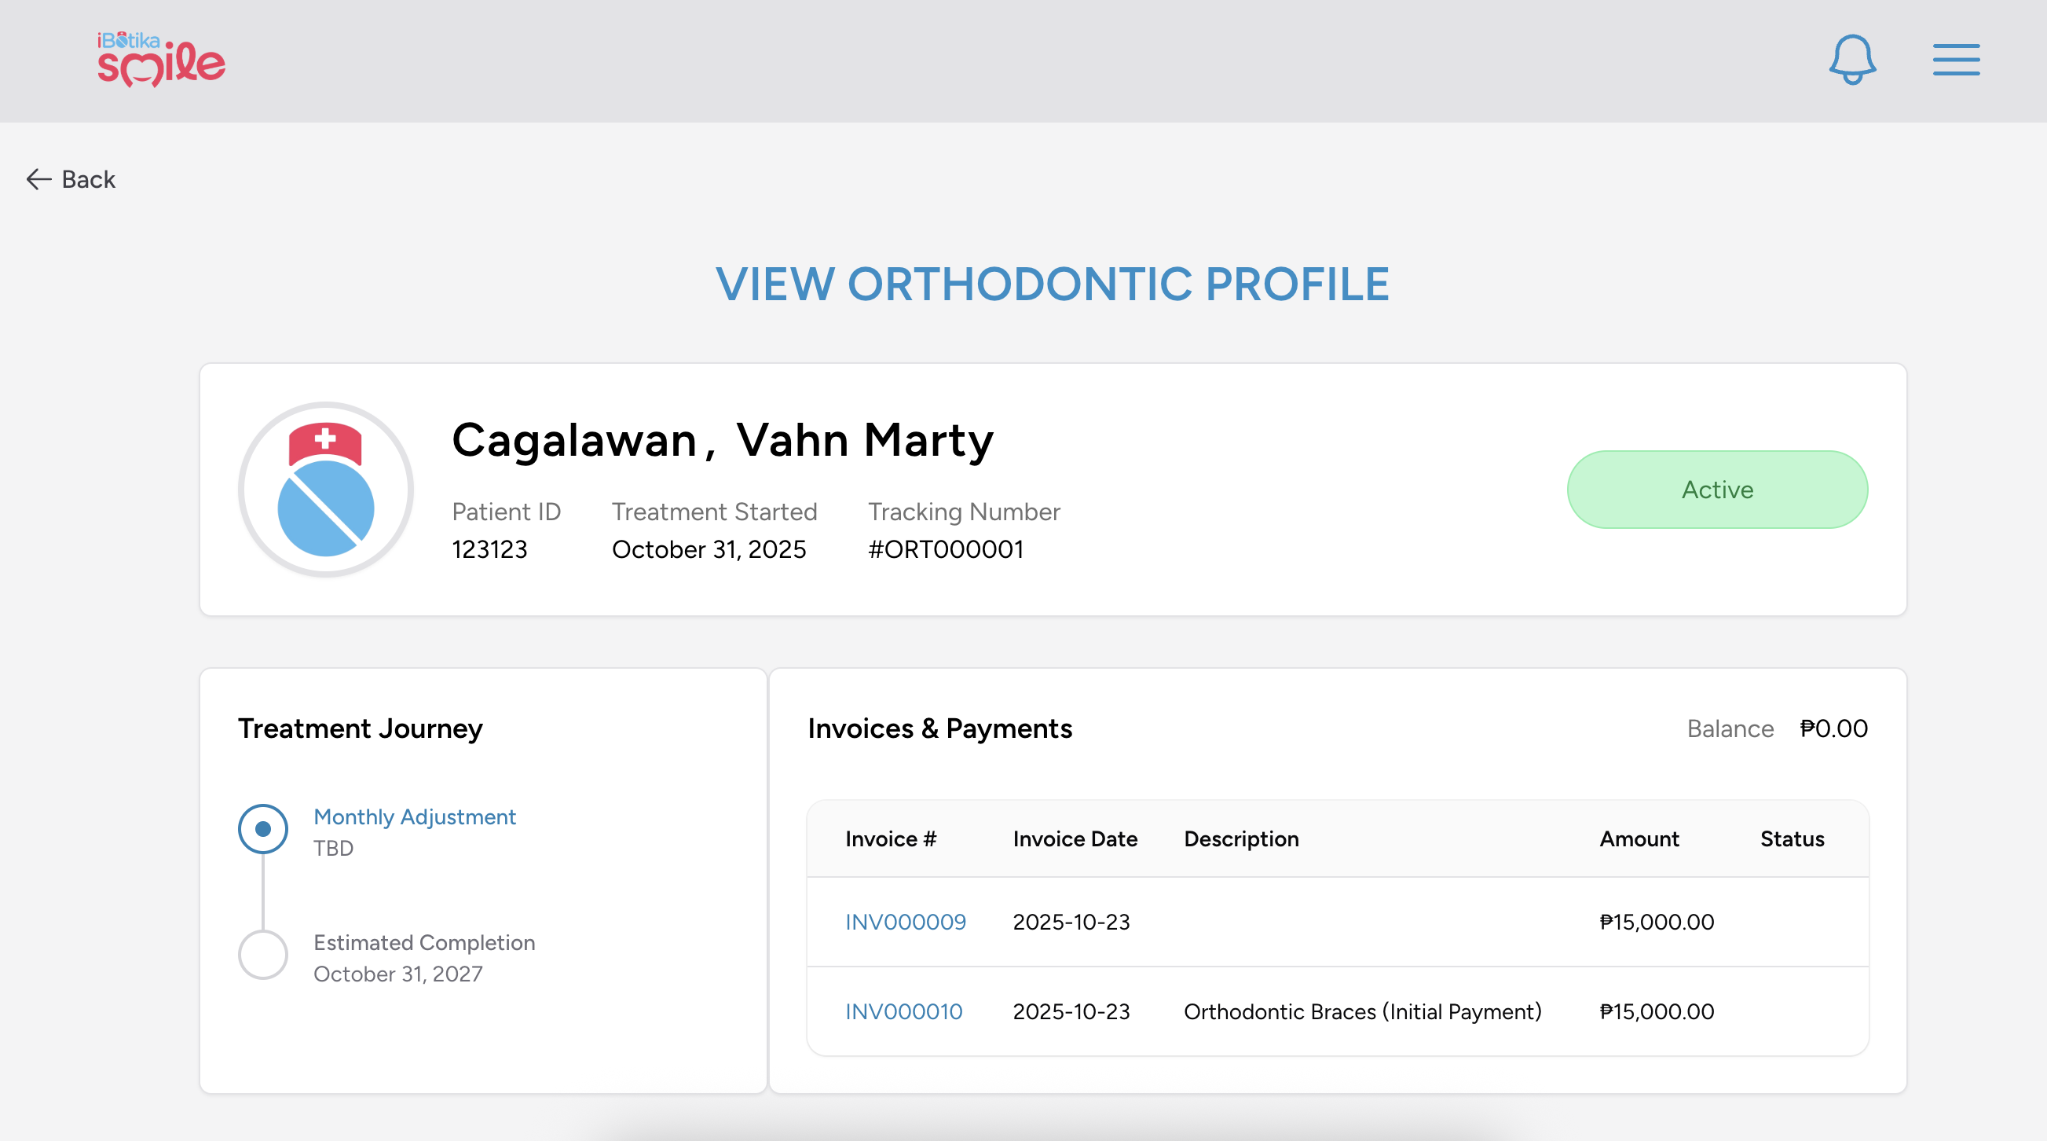Viewport: 2047px width, 1141px height.
Task: Select the Estimated Completion milestone circle
Action: point(262,954)
